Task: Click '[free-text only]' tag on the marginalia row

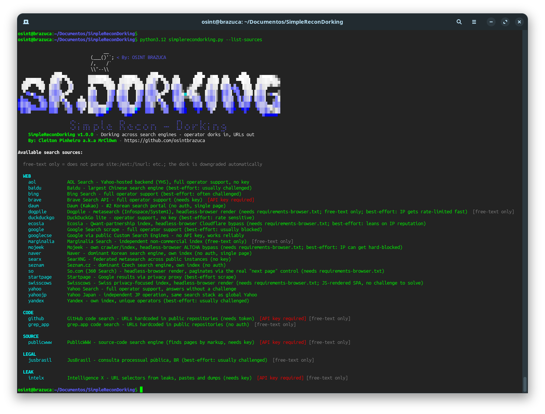Action: pyautogui.click(x=272, y=241)
